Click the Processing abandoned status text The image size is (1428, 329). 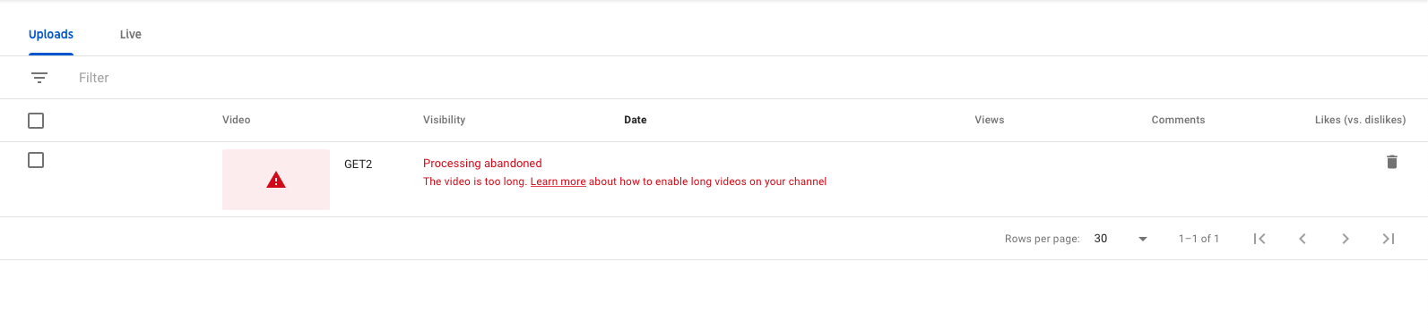click(x=482, y=164)
